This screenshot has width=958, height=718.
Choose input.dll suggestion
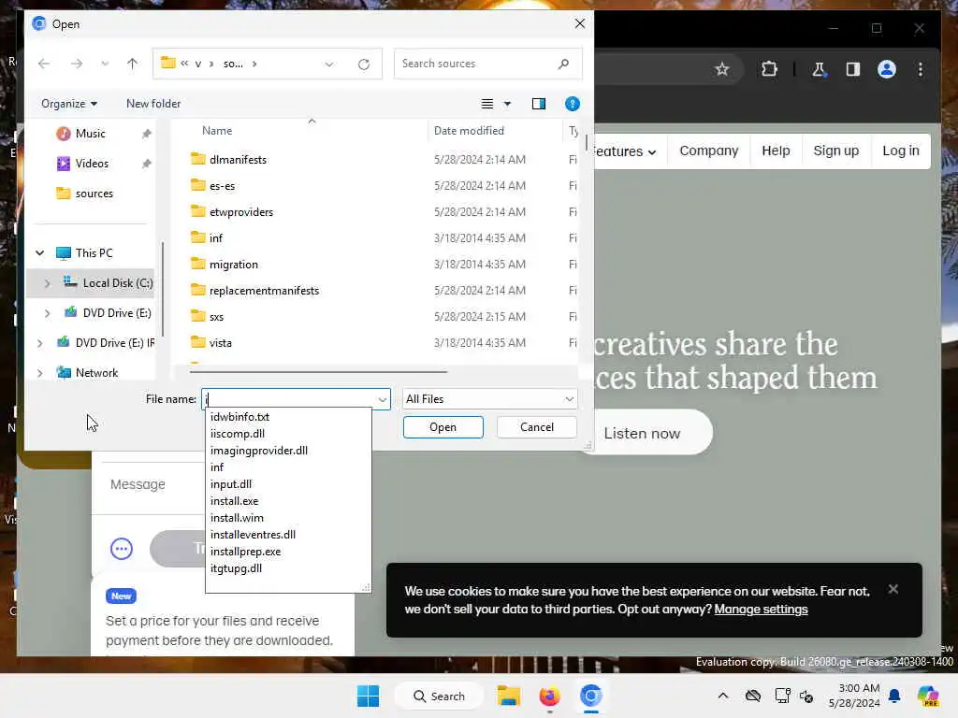click(x=231, y=484)
